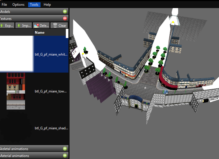Viewport: 219px width, 159px height.
Task: Select the btl_G_pf_miare_whit... texture entry
Action: click(51, 54)
